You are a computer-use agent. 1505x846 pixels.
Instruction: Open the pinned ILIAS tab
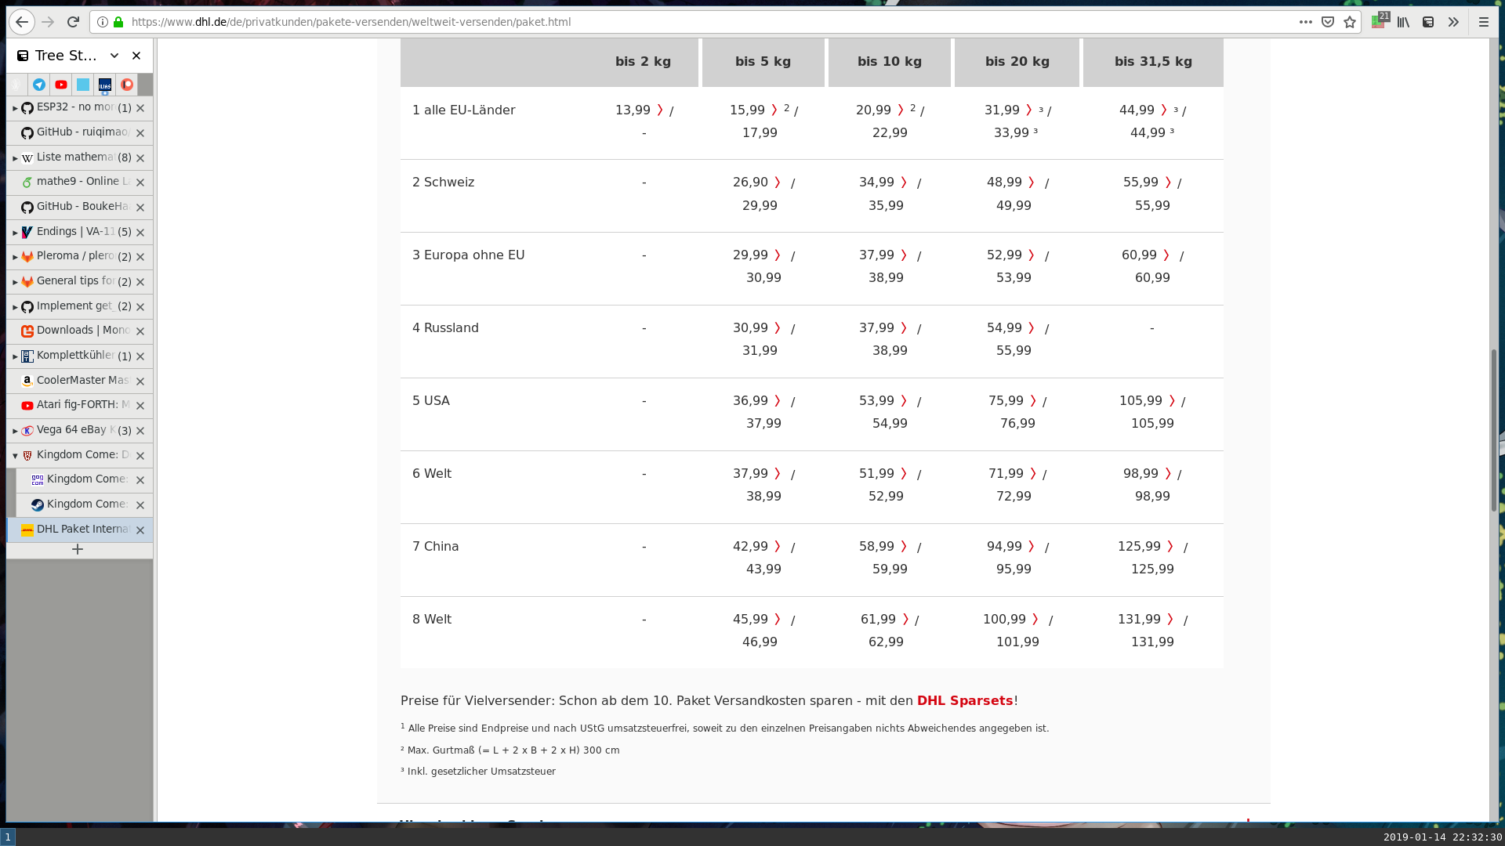click(105, 85)
